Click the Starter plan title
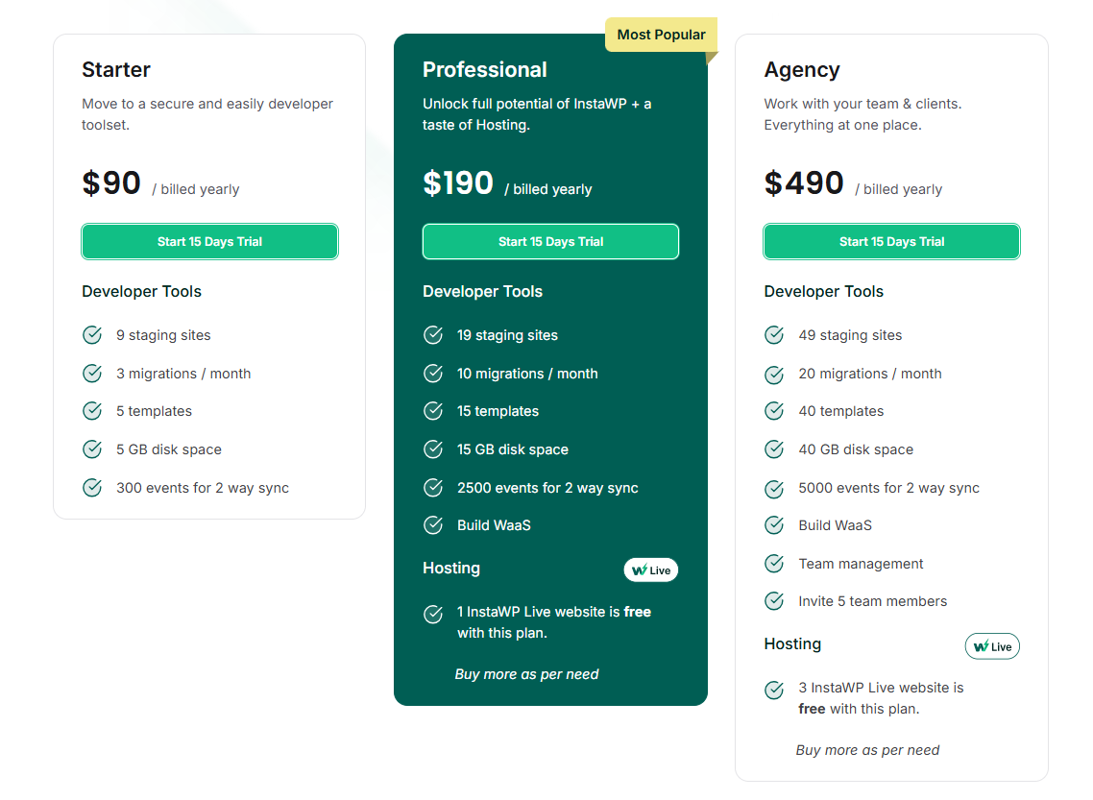This screenshot has height=800, width=1093. pos(115,70)
